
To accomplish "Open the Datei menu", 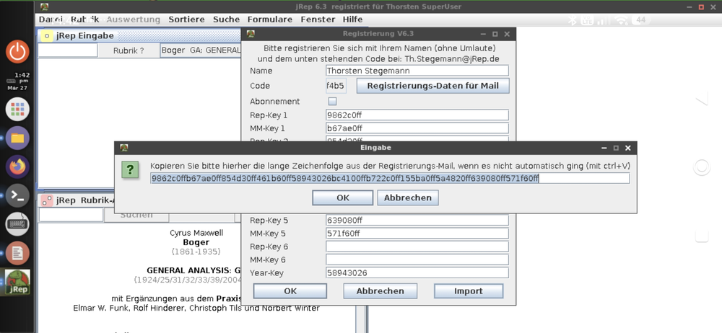I will tap(51, 19).
